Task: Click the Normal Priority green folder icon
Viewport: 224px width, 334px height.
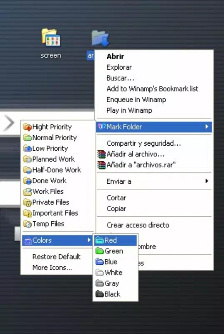Action: (x=28, y=138)
